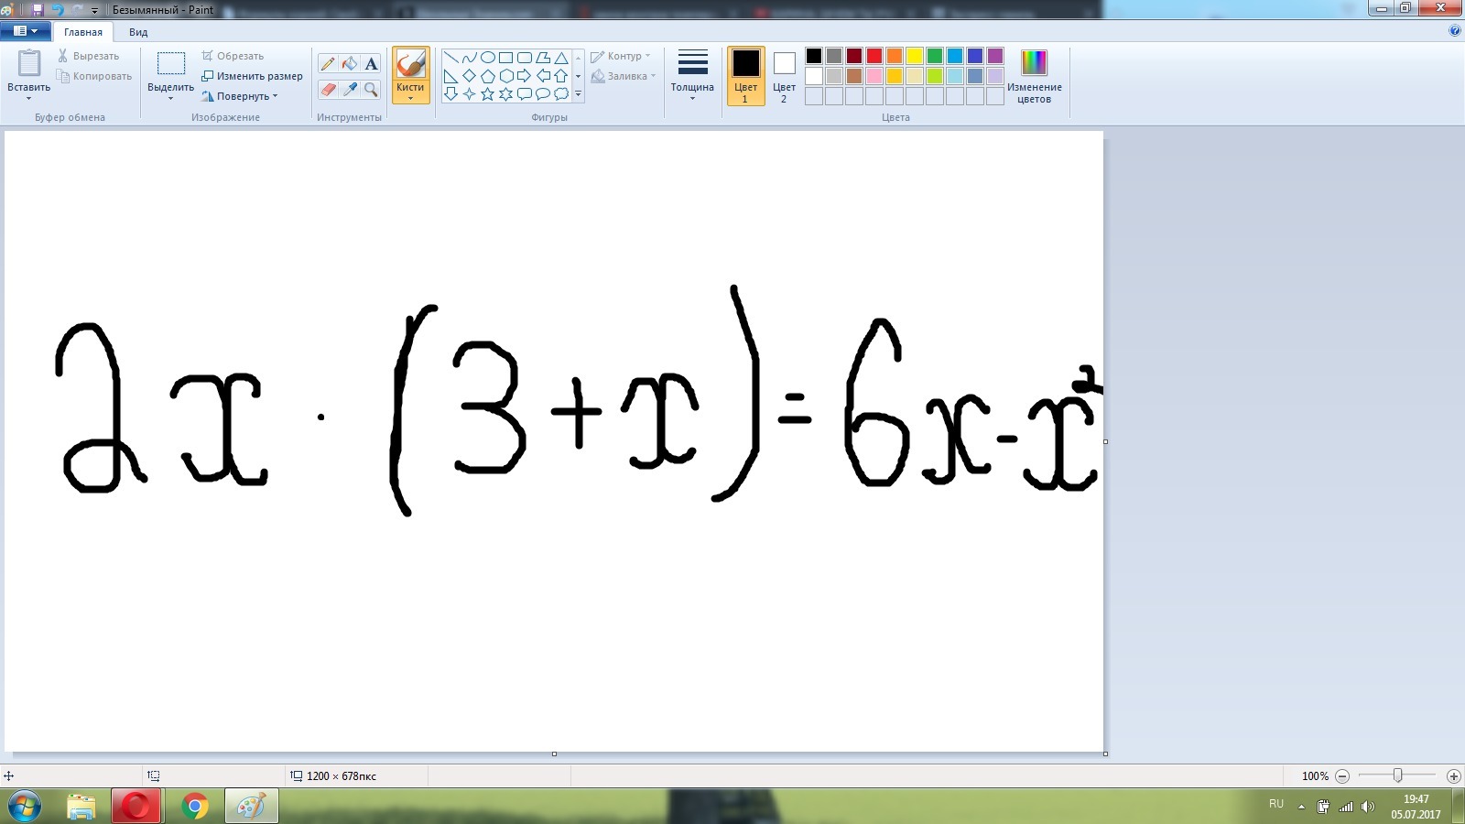Choose the down arrow shape
Screen dimensions: 1465x824
pos(450,93)
